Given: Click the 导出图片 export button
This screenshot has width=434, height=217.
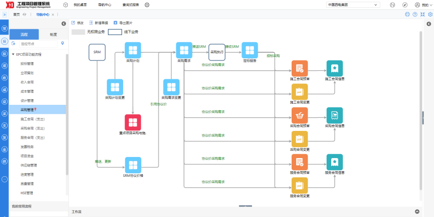Looking at the screenshot, I should [x=123, y=23].
